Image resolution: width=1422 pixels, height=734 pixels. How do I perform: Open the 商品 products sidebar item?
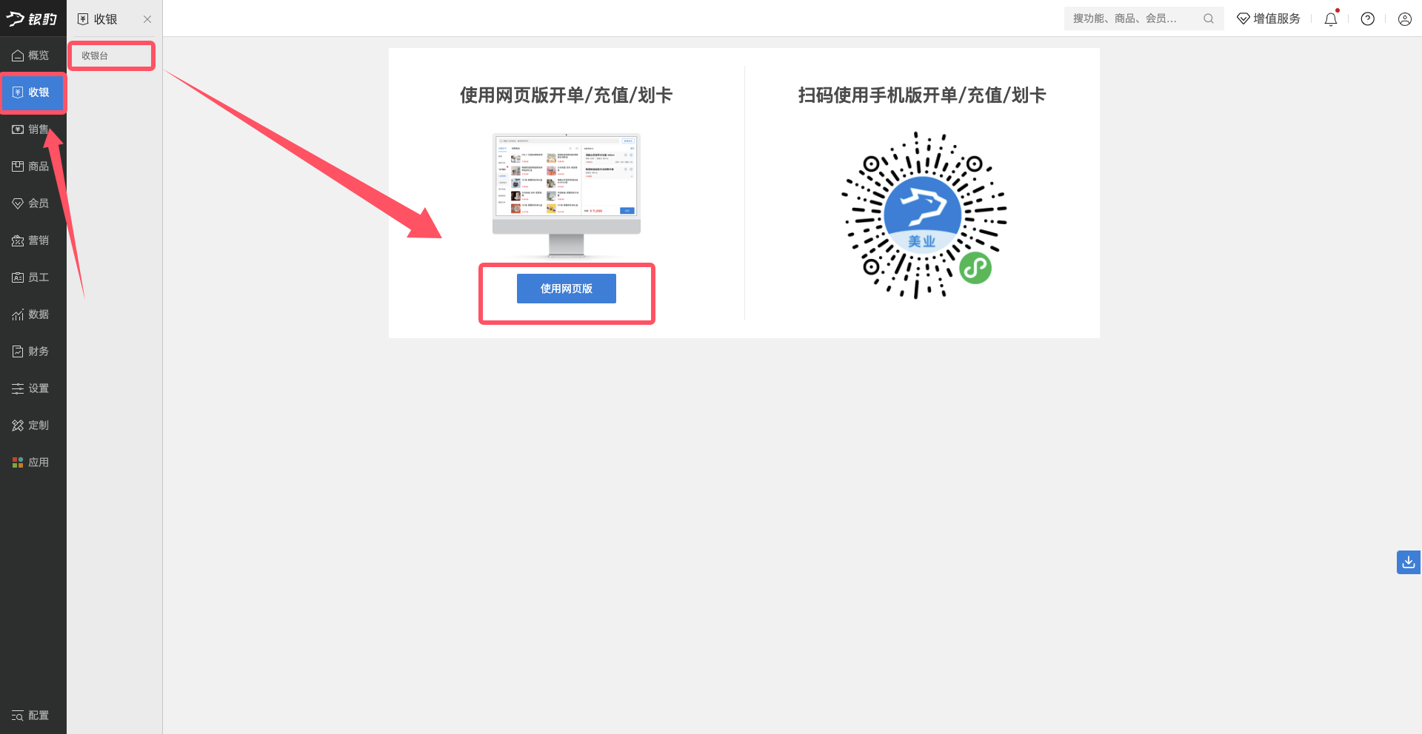tap(31, 166)
